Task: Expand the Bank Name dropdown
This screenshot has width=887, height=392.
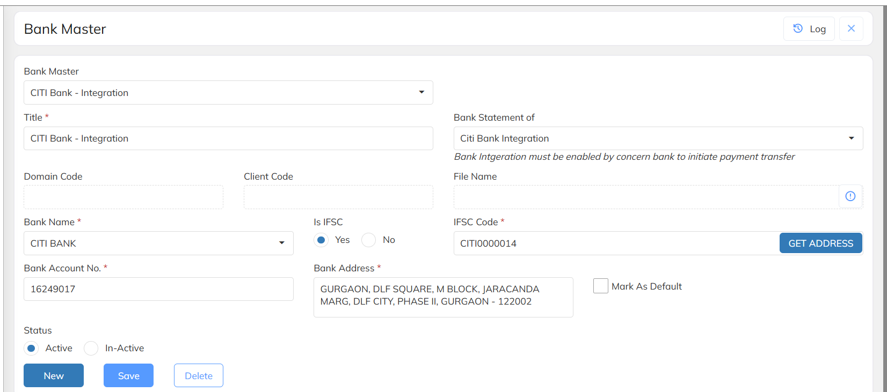Action: click(158, 243)
